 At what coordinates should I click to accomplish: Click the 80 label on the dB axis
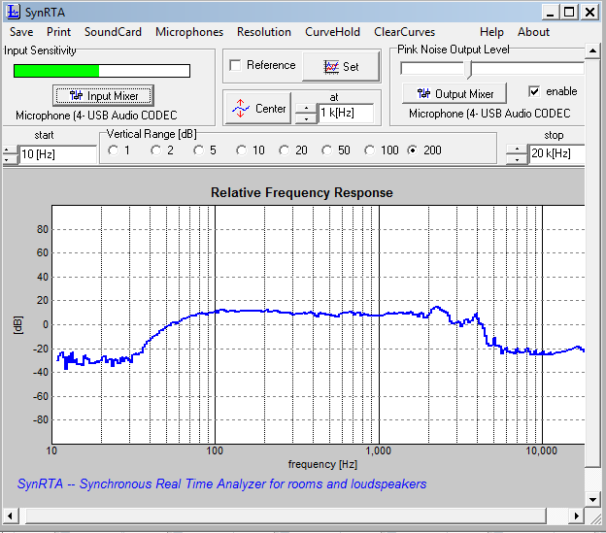43,229
